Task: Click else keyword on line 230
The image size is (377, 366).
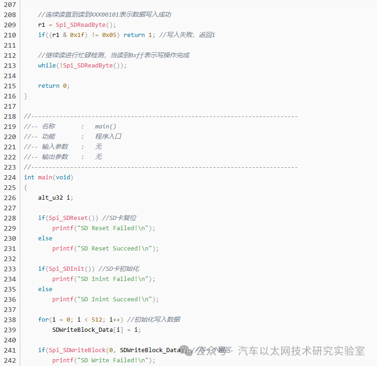Action: (x=45, y=238)
